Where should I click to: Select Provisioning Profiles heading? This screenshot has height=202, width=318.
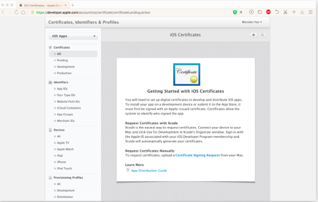pos(68,178)
